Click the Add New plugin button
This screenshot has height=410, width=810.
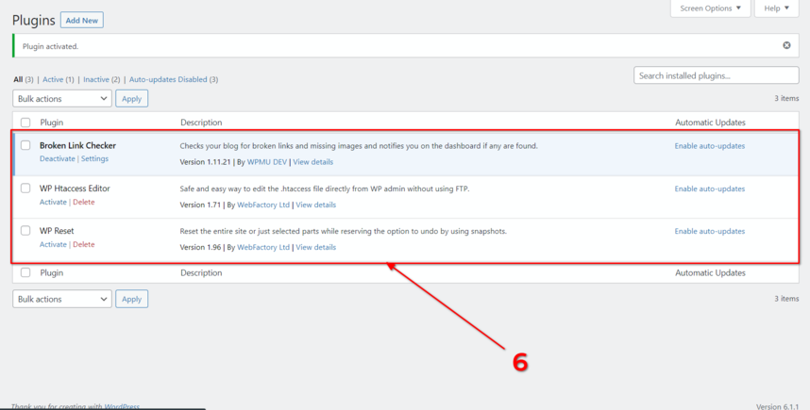pyautogui.click(x=82, y=20)
